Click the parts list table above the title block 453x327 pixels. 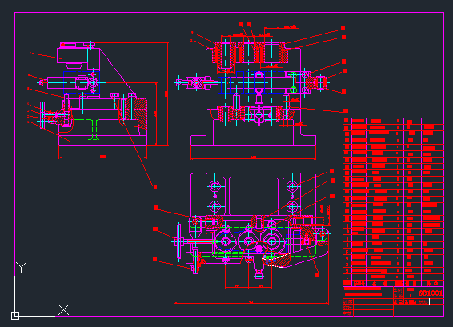point(393,202)
